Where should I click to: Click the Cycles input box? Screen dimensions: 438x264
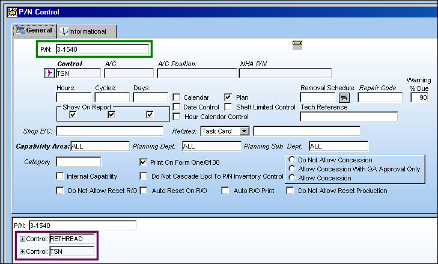(112, 97)
